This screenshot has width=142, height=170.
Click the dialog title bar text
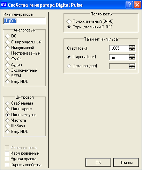click(45, 5)
